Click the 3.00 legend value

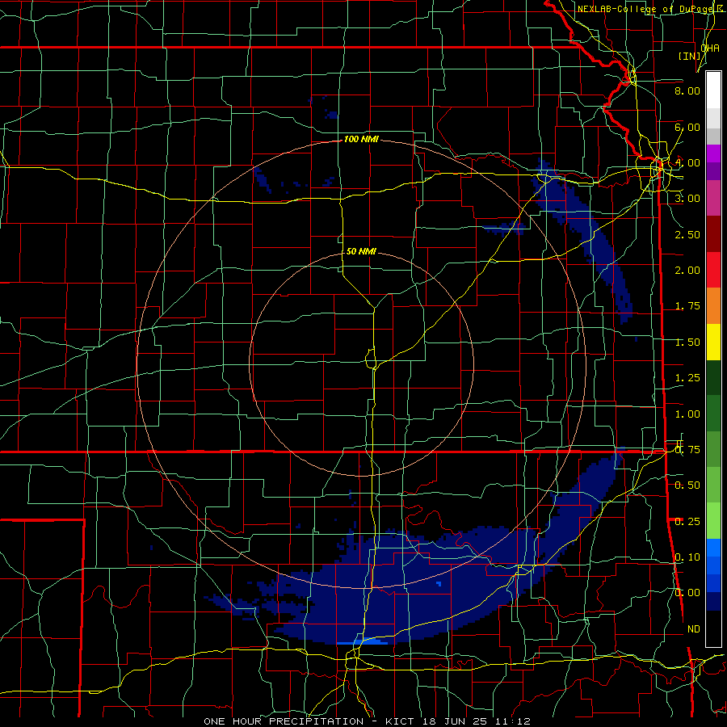pos(687,199)
